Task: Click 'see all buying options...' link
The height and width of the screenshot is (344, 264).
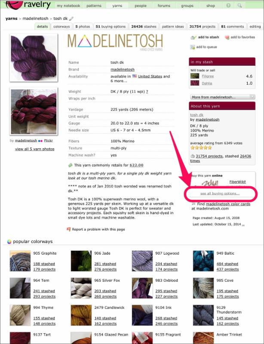Action: pyautogui.click(x=220, y=193)
